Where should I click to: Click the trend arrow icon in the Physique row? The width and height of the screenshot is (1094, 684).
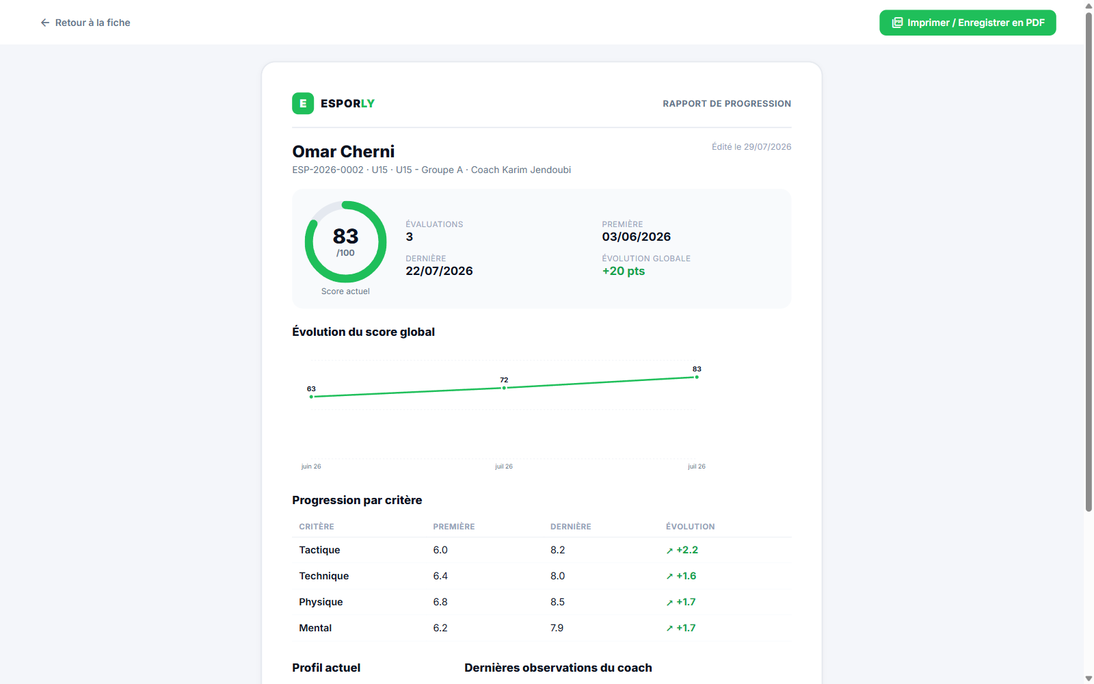click(670, 603)
